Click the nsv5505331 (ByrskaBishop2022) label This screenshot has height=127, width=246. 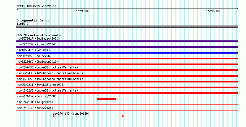pyautogui.click(x=41, y=85)
